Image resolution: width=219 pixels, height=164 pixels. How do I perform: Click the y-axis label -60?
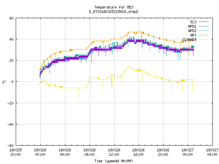click(x=11, y=146)
